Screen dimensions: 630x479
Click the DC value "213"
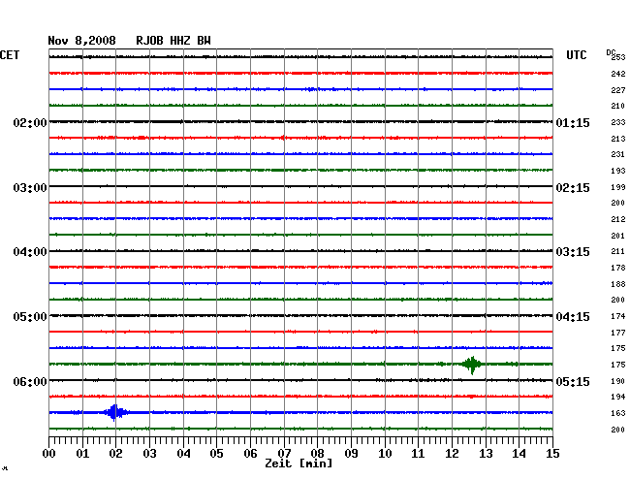pos(618,139)
